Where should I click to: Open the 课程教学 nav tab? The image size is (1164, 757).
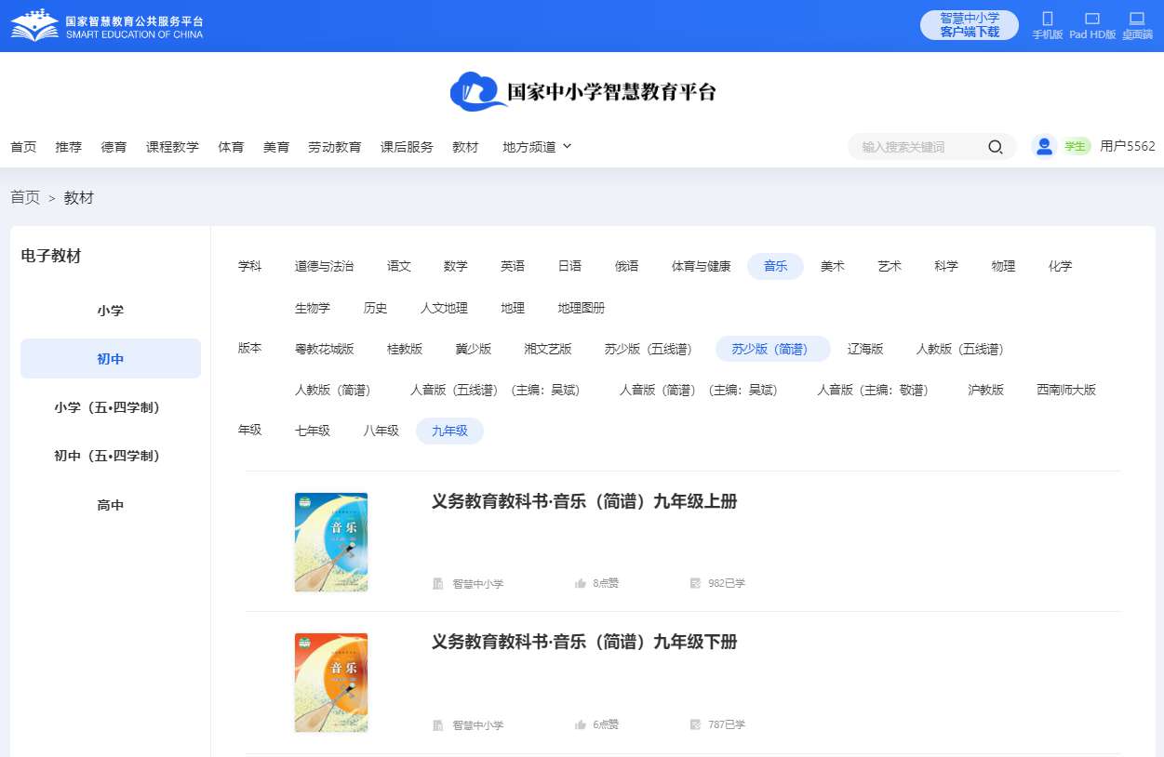tap(172, 147)
